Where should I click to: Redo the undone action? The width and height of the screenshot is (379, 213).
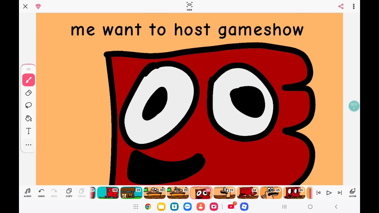coord(54,193)
